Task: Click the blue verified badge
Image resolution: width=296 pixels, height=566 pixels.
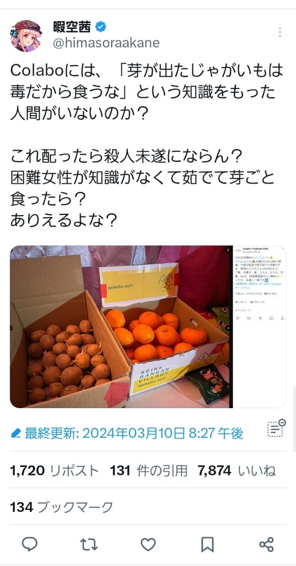Action: click(x=101, y=27)
